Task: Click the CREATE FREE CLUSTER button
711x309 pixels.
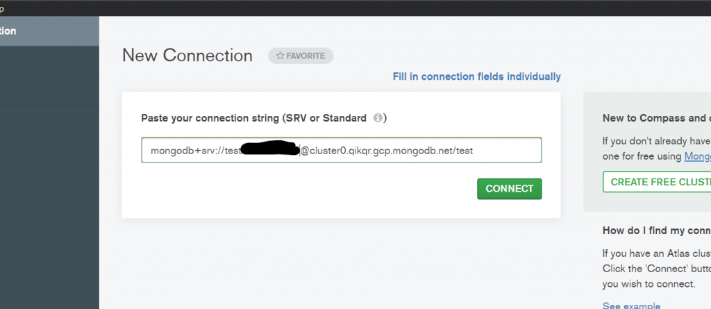Action: (656, 182)
